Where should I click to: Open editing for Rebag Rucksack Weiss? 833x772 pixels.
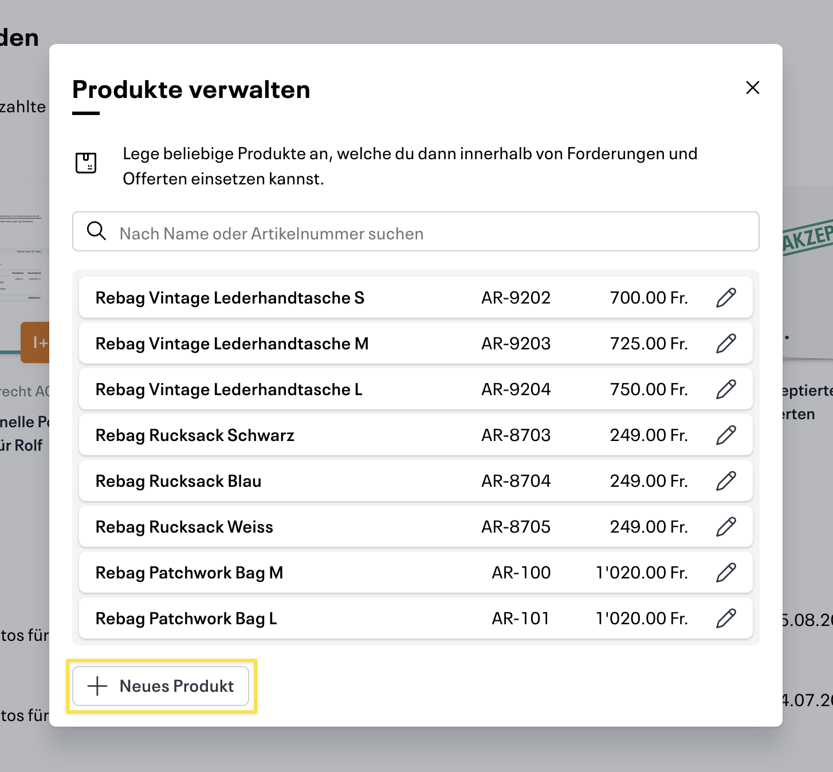[x=726, y=526]
